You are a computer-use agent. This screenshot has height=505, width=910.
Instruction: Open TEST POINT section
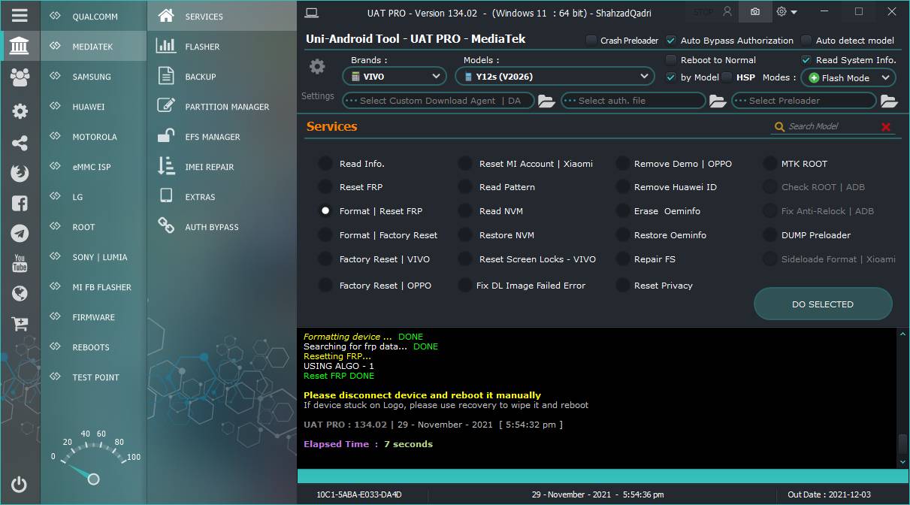tap(94, 377)
